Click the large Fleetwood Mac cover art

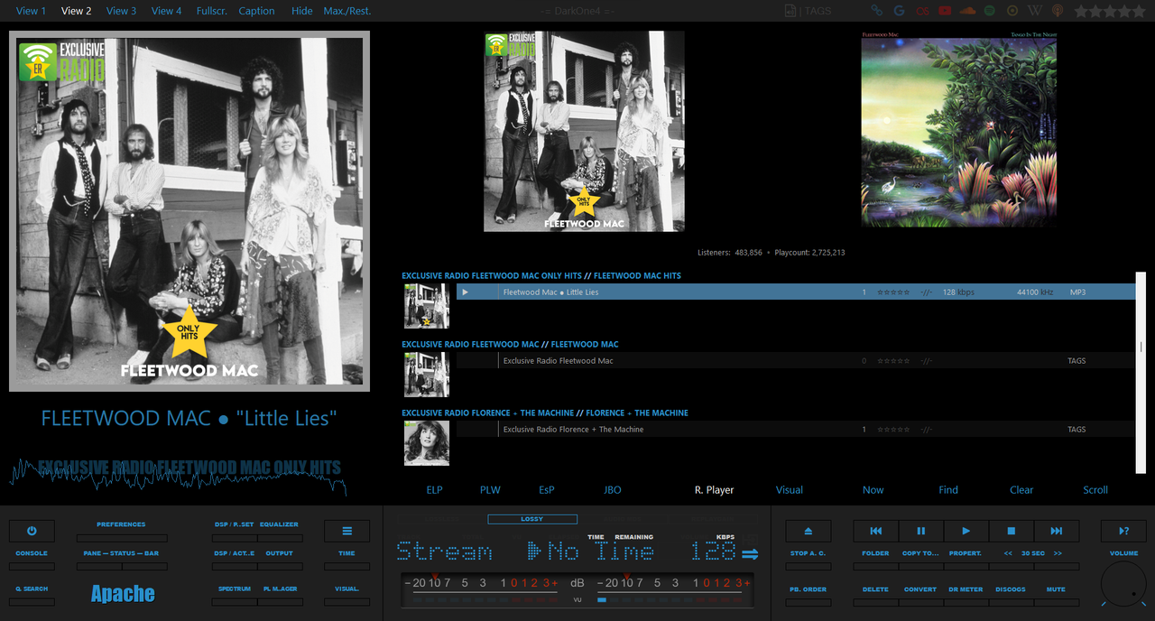point(189,211)
